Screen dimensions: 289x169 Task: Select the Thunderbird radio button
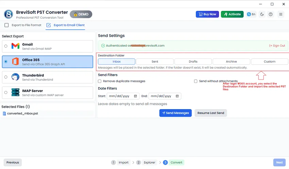6,77
